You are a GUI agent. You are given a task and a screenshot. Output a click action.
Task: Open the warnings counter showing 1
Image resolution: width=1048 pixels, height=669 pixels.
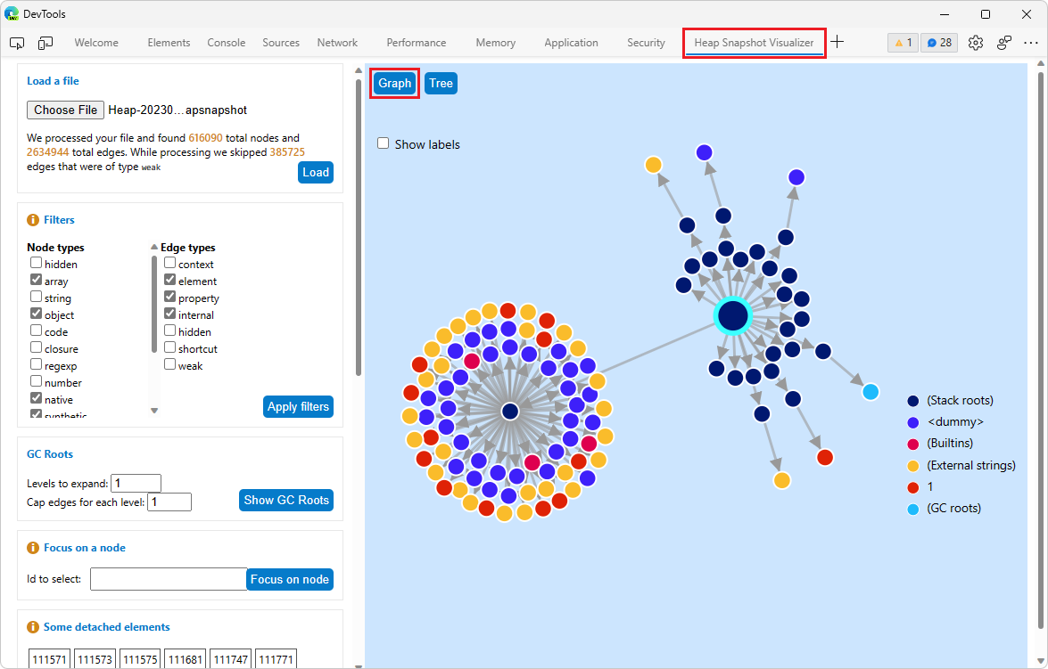click(903, 43)
